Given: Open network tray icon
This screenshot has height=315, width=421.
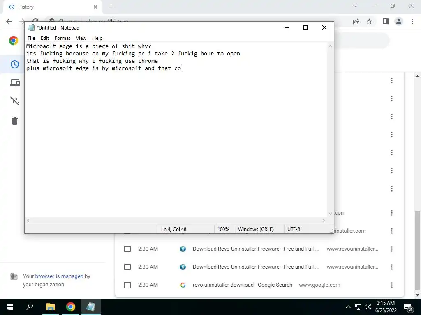Looking at the screenshot, I should click(x=358, y=307).
